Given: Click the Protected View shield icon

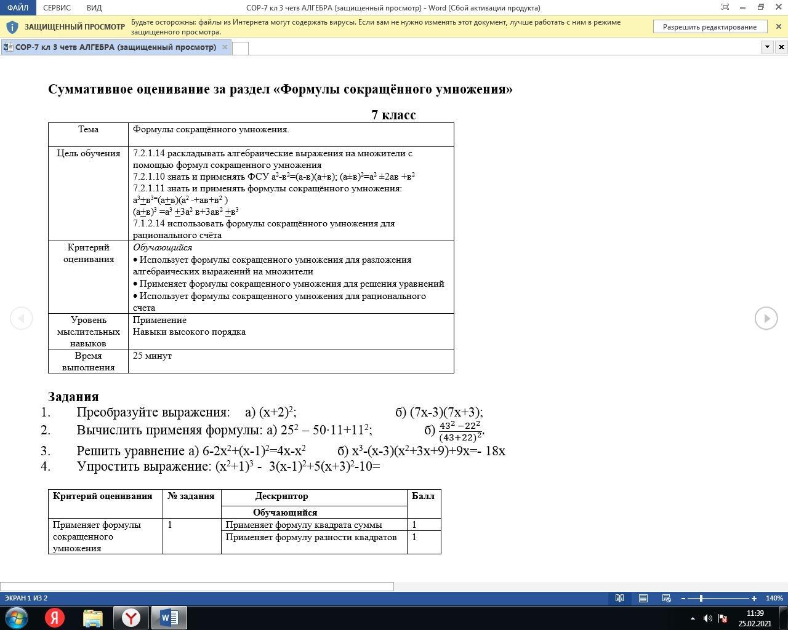Looking at the screenshot, I should pos(12,27).
